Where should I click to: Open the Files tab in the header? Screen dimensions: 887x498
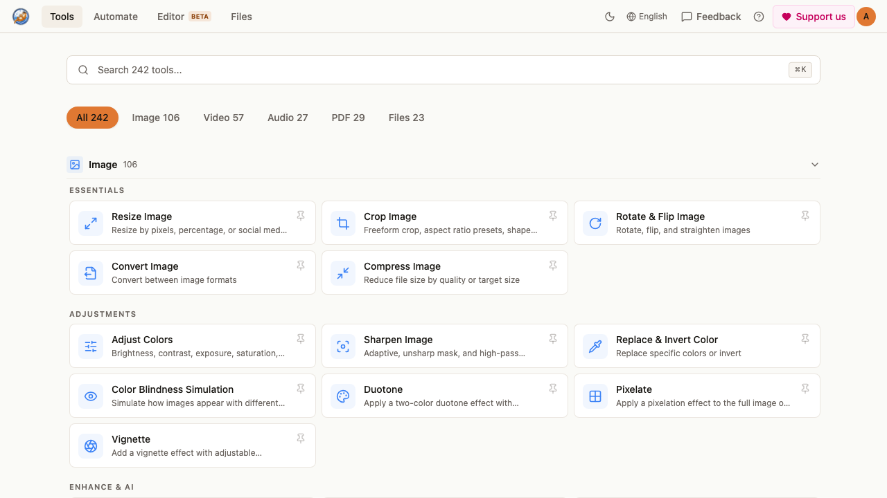pyautogui.click(x=241, y=17)
